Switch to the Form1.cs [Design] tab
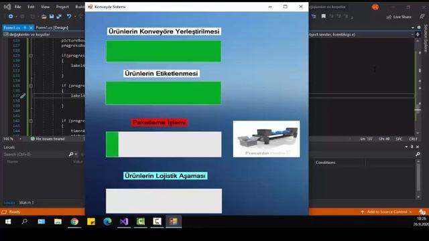The image size is (429, 241). tap(52, 27)
